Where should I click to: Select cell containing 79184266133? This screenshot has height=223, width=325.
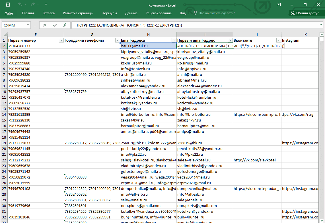coord(36,46)
